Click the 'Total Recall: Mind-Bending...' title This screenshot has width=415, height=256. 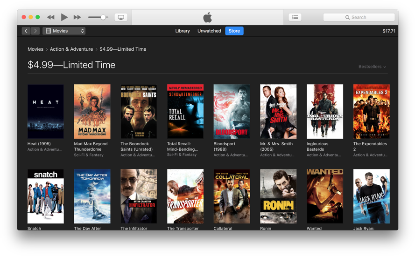pos(183,147)
